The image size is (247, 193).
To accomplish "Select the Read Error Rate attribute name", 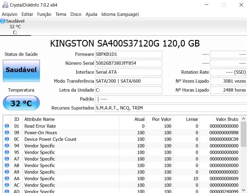I will click(x=40, y=126).
